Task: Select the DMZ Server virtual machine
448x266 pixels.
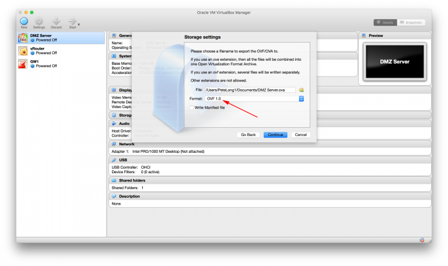Action: point(61,38)
